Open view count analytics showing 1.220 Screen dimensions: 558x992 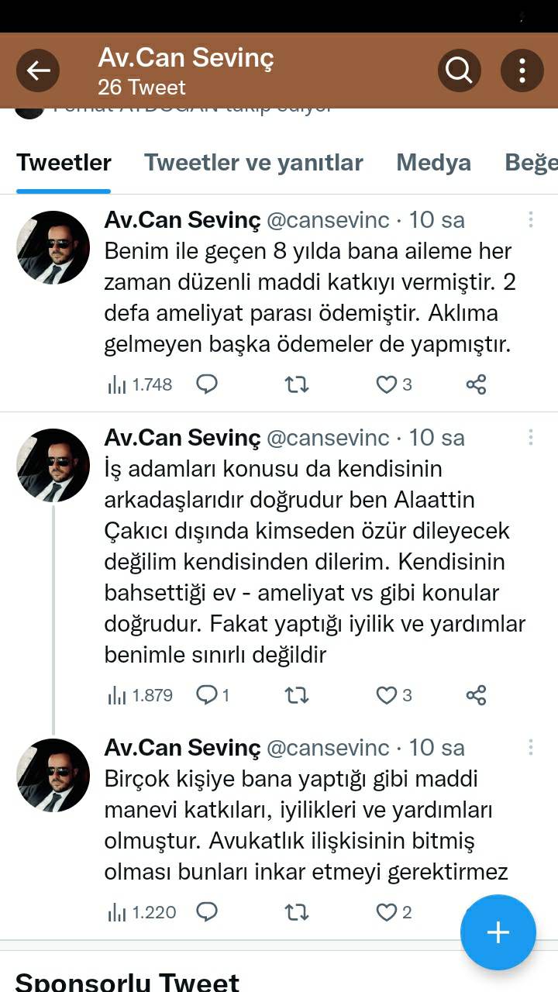(139, 912)
